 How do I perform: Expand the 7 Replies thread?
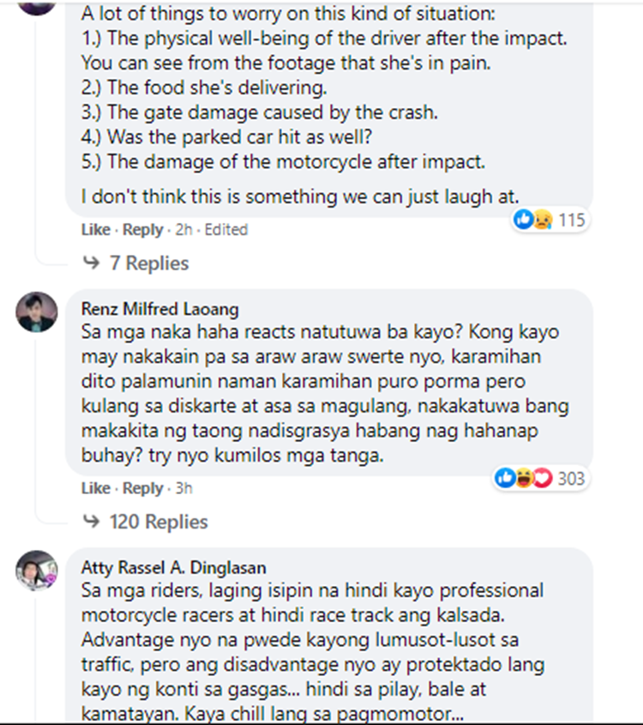148,263
